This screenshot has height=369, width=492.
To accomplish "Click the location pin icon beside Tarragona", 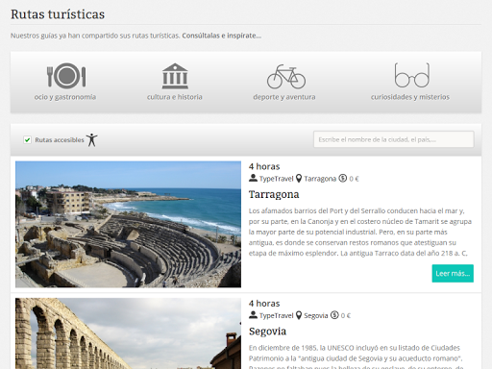I will 299,179.
